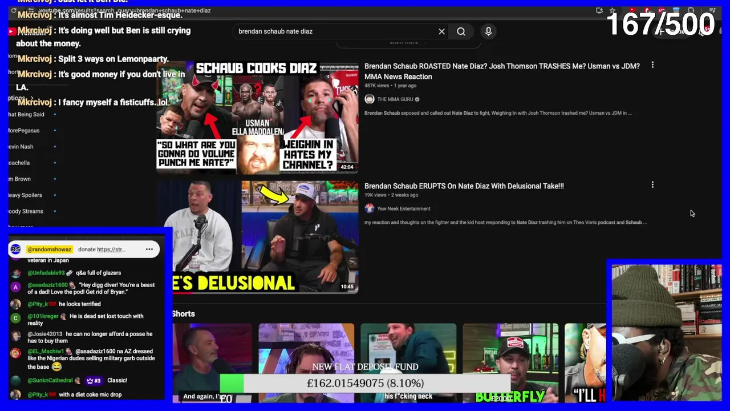Play the 'SCHAUB COOKS DIAZ' thumbnail
730x411 pixels.
[257, 118]
